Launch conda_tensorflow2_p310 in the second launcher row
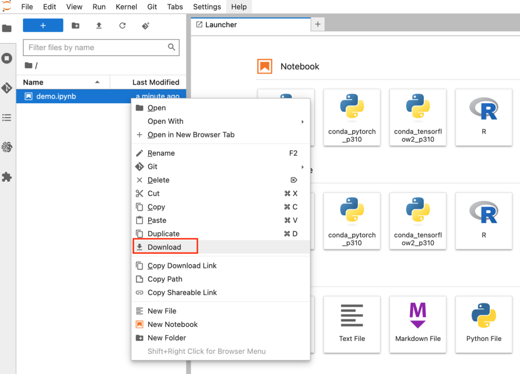Screen dimensions: 520x374 (418, 221)
